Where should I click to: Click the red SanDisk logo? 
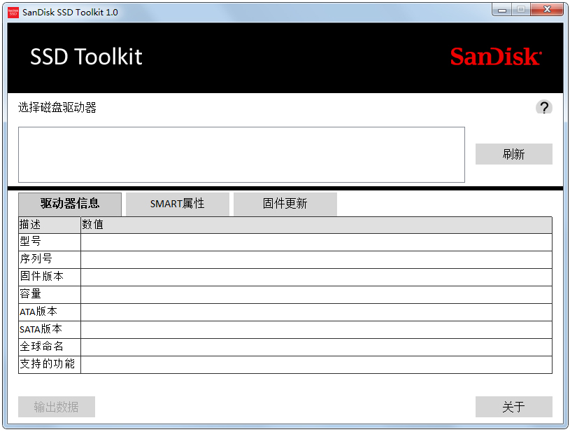point(496,57)
